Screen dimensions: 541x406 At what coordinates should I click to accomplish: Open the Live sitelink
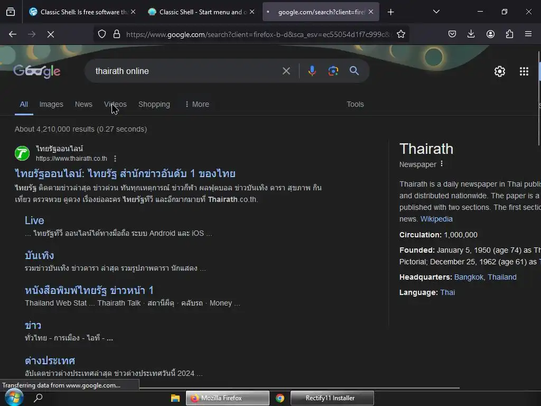click(x=34, y=220)
